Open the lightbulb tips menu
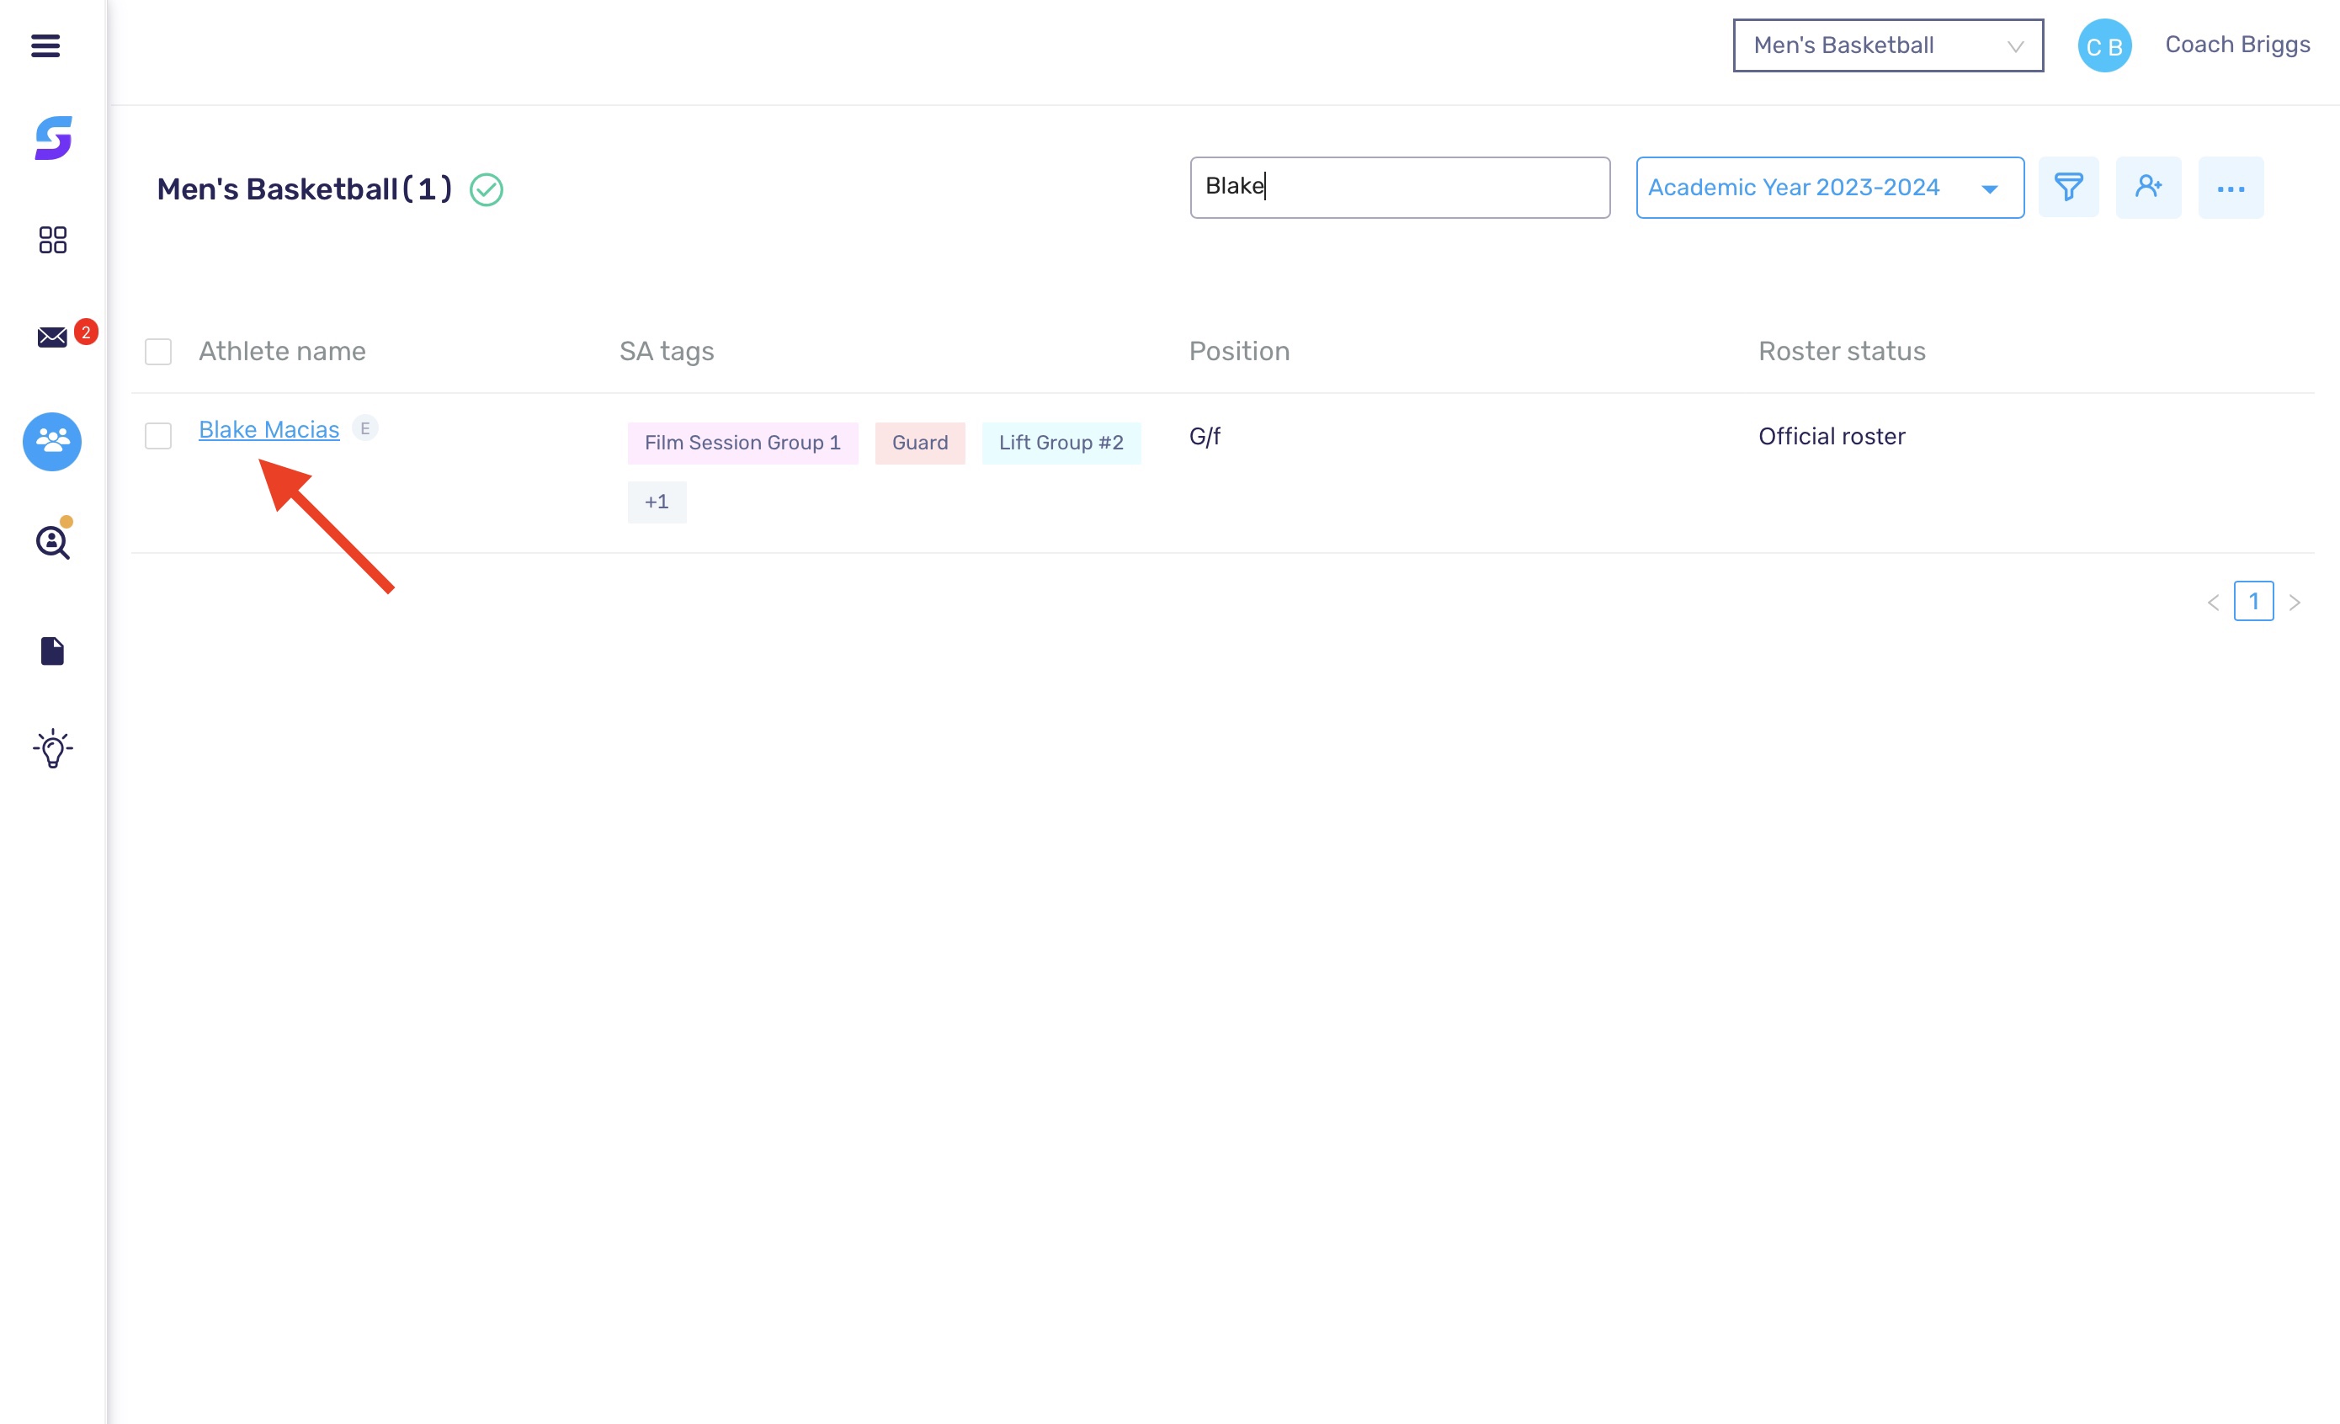The image size is (2340, 1424). (x=52, y=749)
